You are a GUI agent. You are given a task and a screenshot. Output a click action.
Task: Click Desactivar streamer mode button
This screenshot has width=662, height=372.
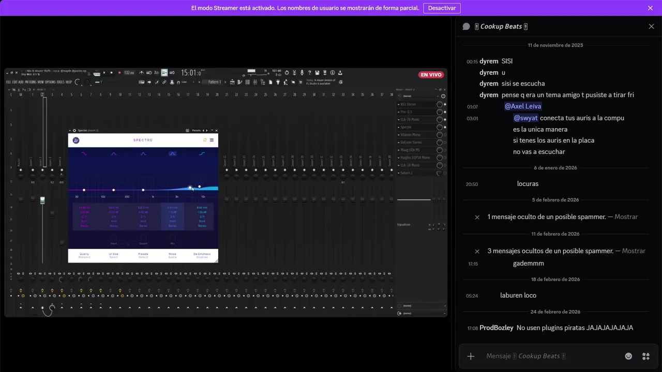pyautogui.click(x=442, y=8)
